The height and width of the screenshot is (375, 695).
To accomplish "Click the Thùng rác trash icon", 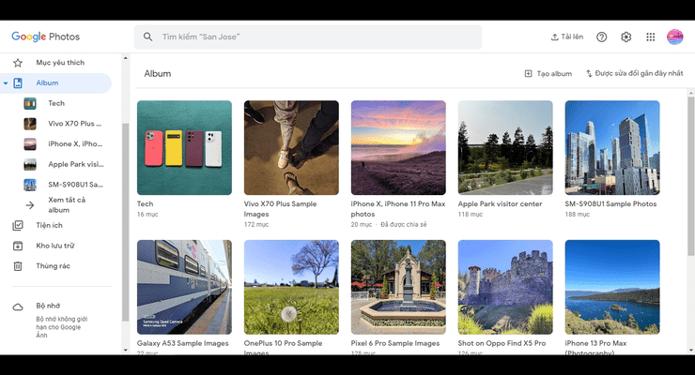I will tap(18, 266).
